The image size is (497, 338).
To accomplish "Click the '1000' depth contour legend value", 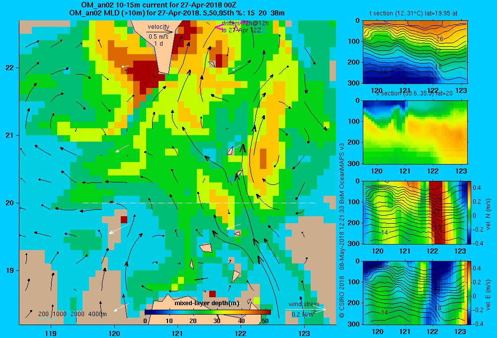I will [x=60, y=314].
